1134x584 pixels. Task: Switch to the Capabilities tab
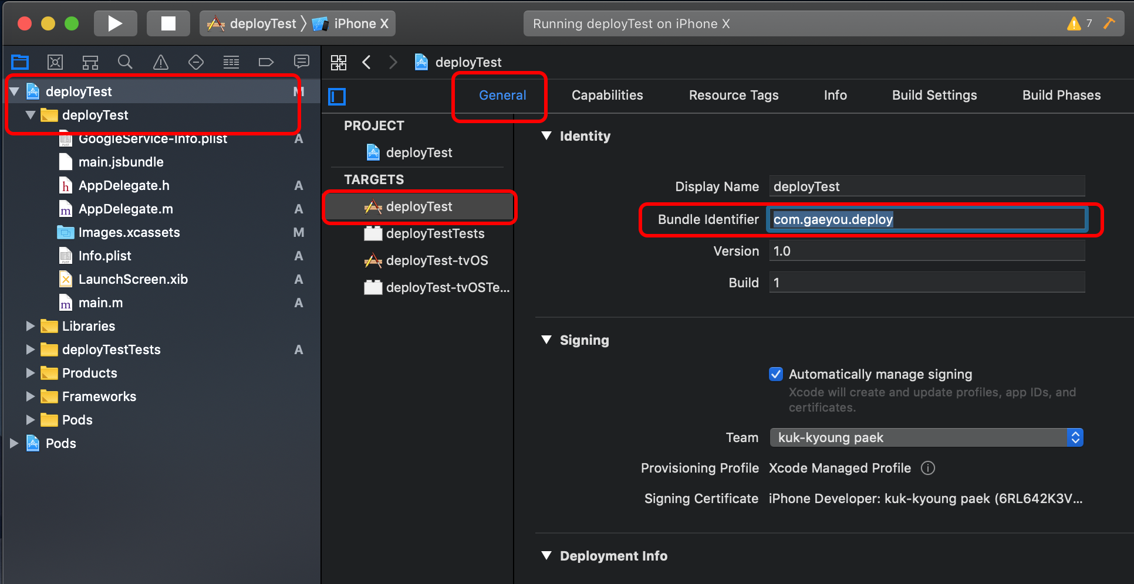607,95
